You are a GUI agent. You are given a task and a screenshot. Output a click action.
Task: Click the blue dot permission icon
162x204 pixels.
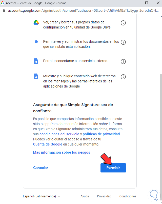coord(36,42)
